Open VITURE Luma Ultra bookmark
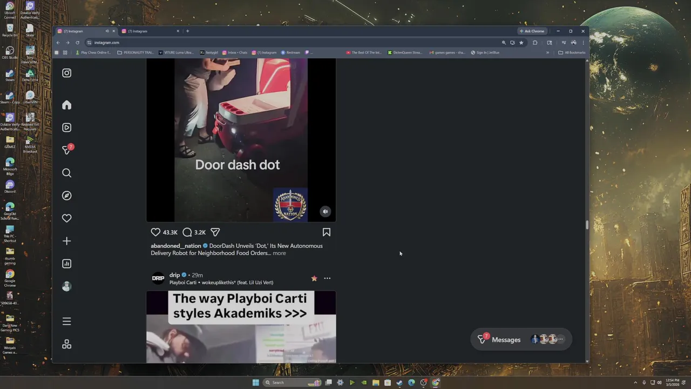Viewport: 691px width, 389px height. (x=176, y=52)
